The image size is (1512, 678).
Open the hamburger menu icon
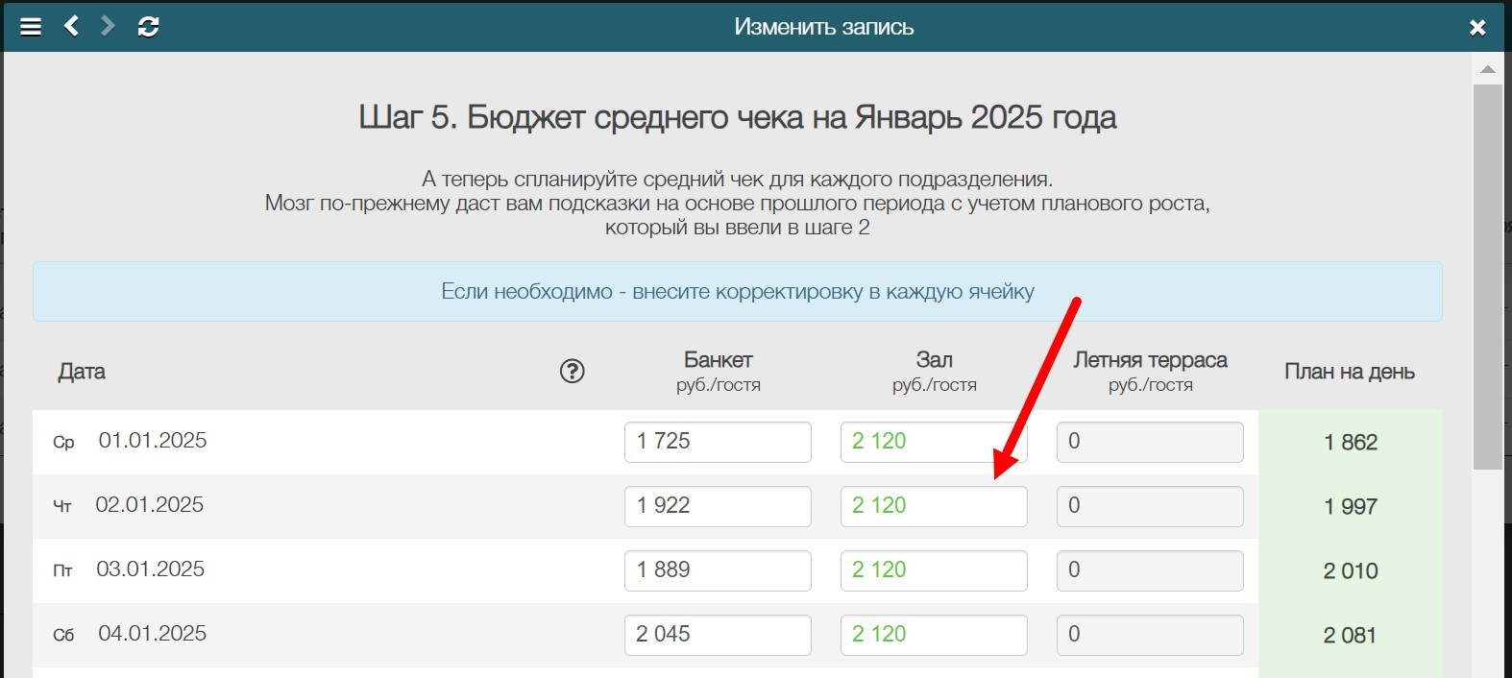click(x=31, y=27)
